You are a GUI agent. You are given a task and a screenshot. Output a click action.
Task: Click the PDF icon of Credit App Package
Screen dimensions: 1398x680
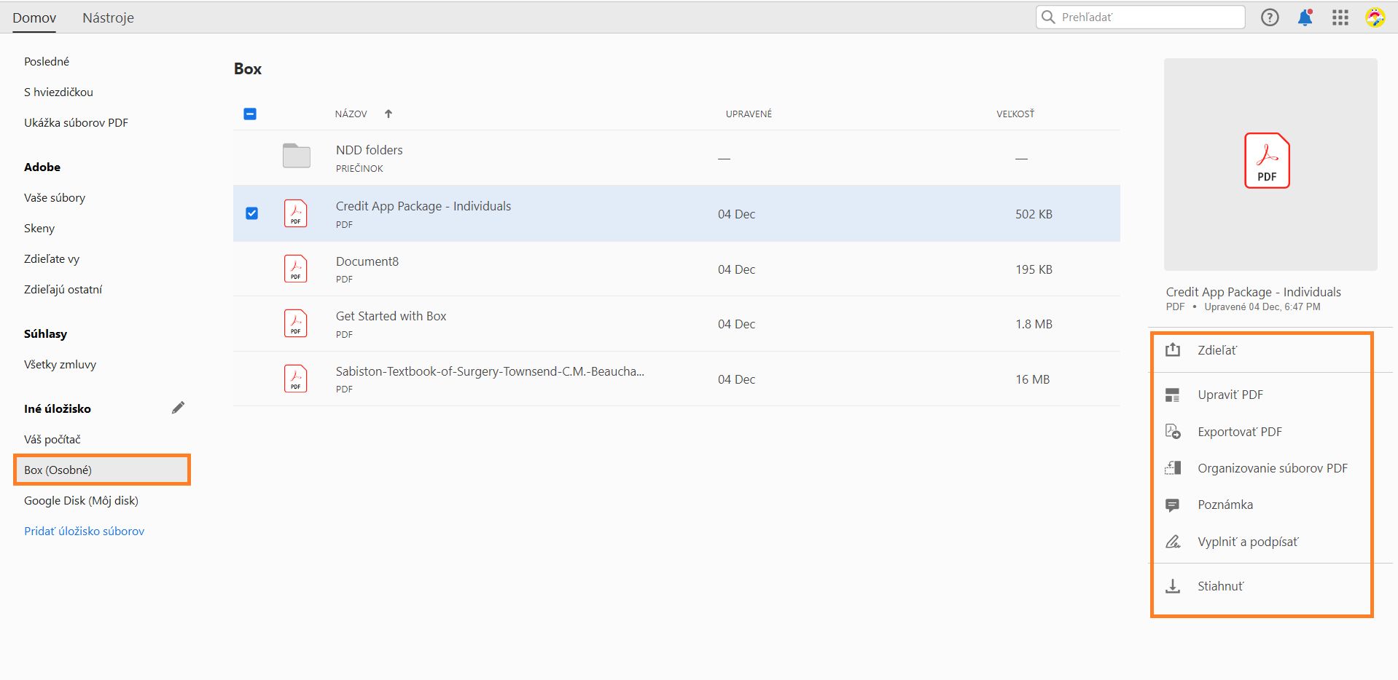[x=295, y=213]
